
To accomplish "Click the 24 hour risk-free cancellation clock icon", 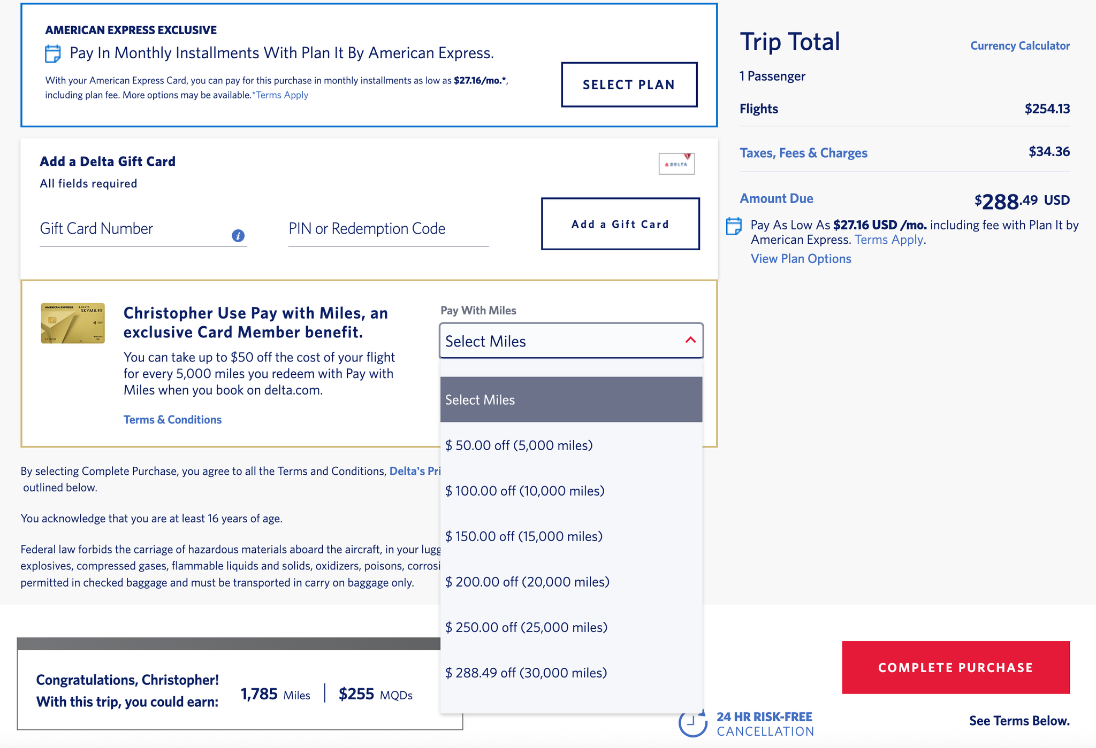I will pyautogui.click(x=693, y=724).
